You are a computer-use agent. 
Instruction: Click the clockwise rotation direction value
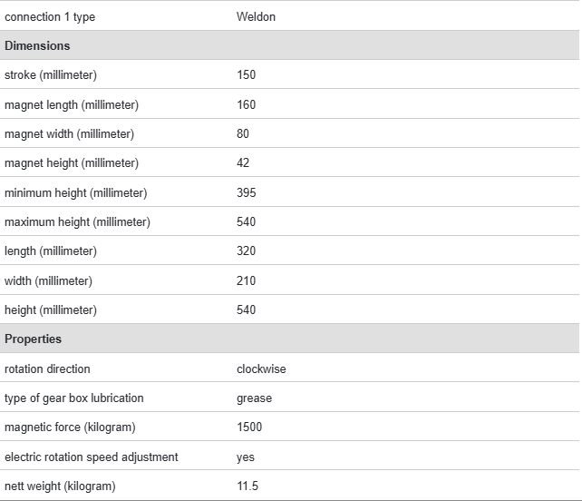coord(261,369)
